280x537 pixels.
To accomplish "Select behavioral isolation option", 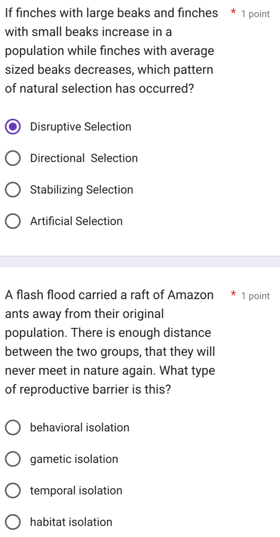I will [x=13, y=428].
